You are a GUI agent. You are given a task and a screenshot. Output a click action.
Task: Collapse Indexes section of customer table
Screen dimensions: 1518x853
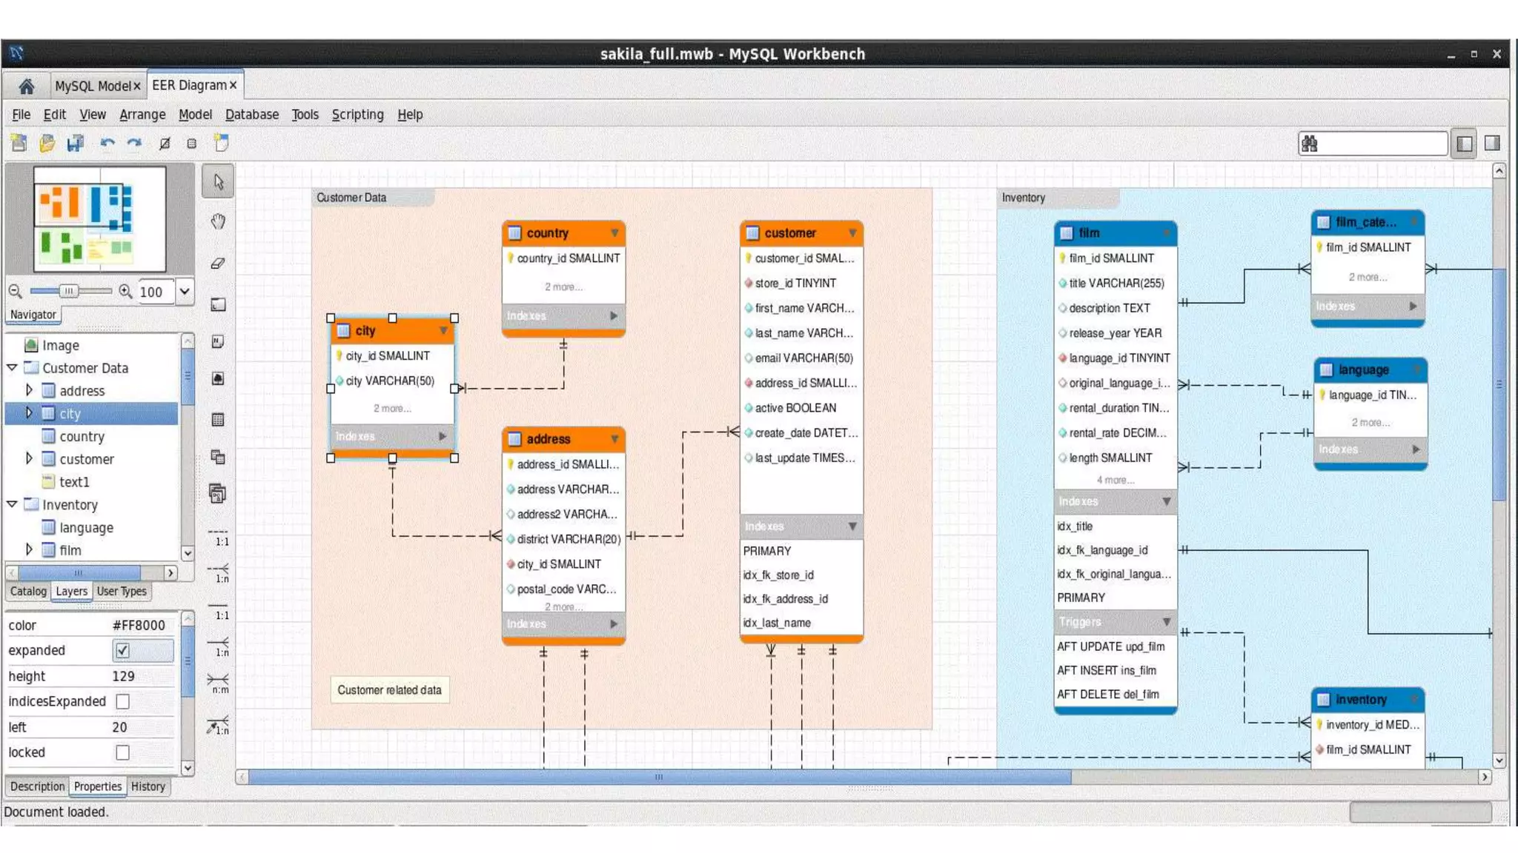click(x=852, y=526)
